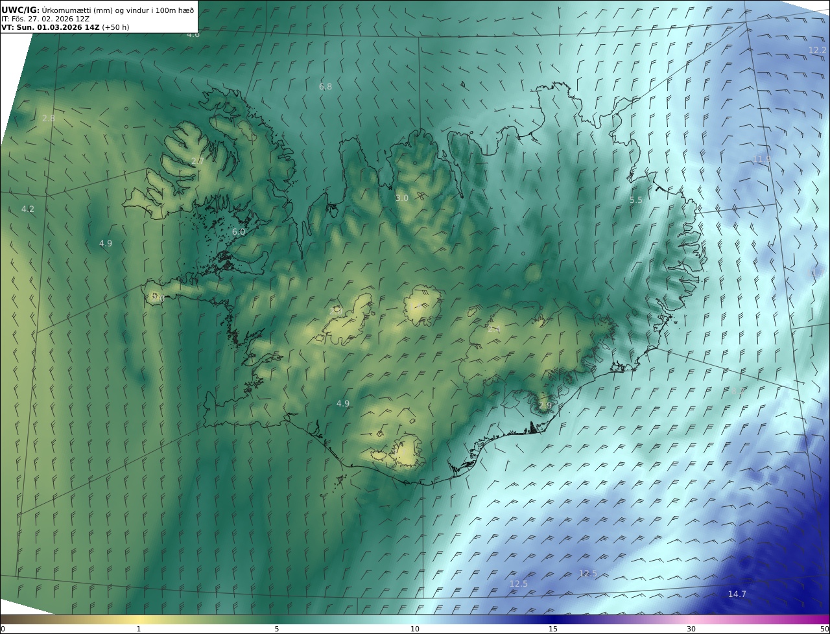Click the color scale tick label 15
This screenshot has height=634, width=830.
(553, 629)
